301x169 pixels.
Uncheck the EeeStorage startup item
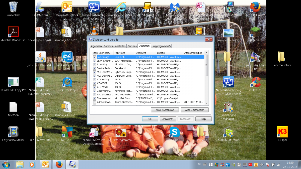95,57
